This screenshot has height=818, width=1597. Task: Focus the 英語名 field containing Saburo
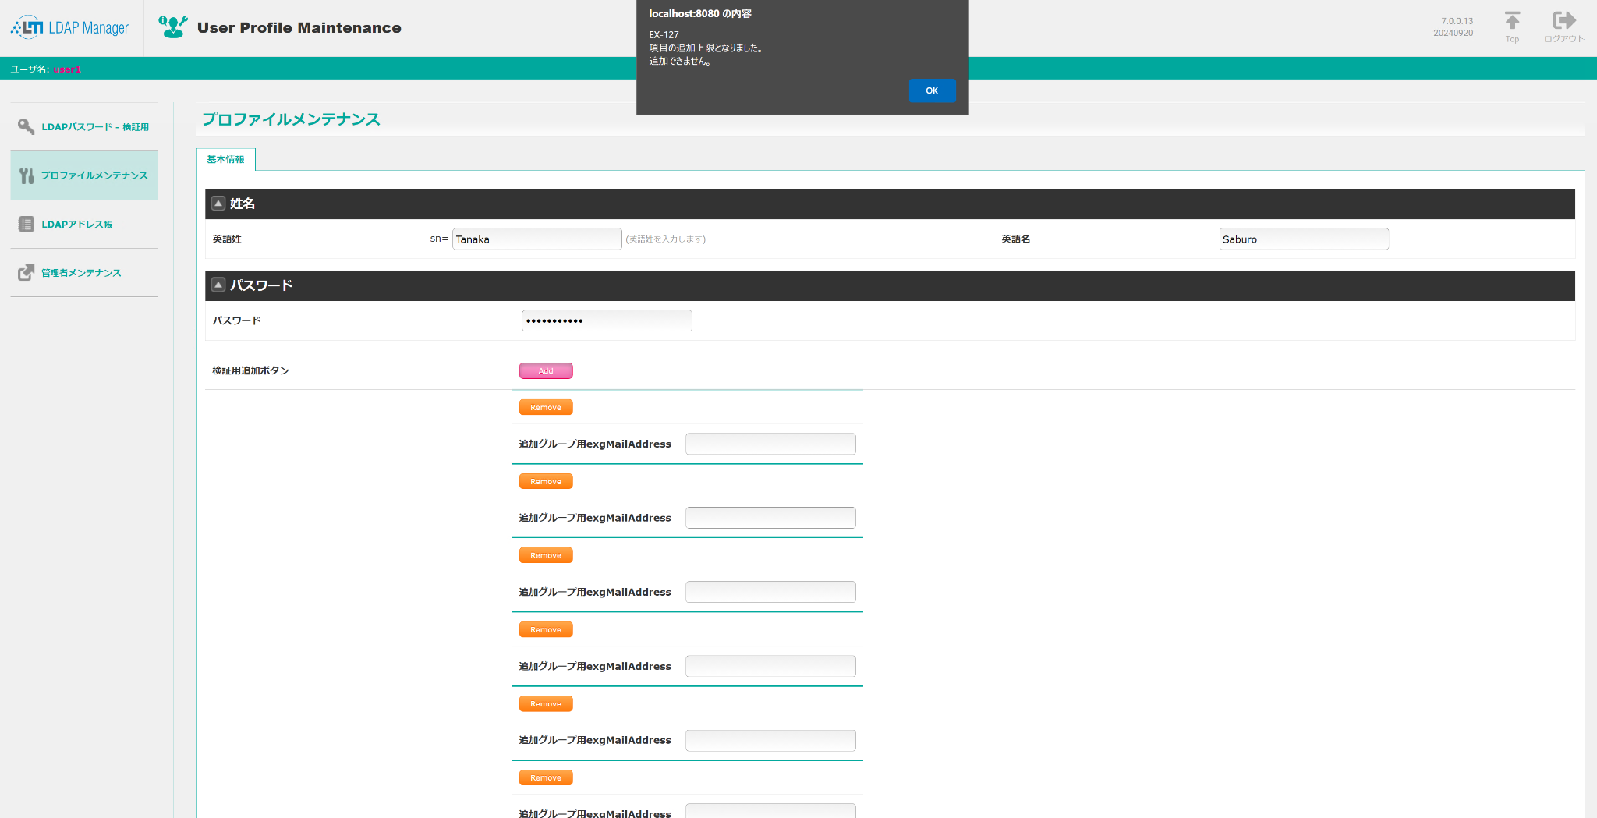pyautogui.click(x=1304, y=239)
